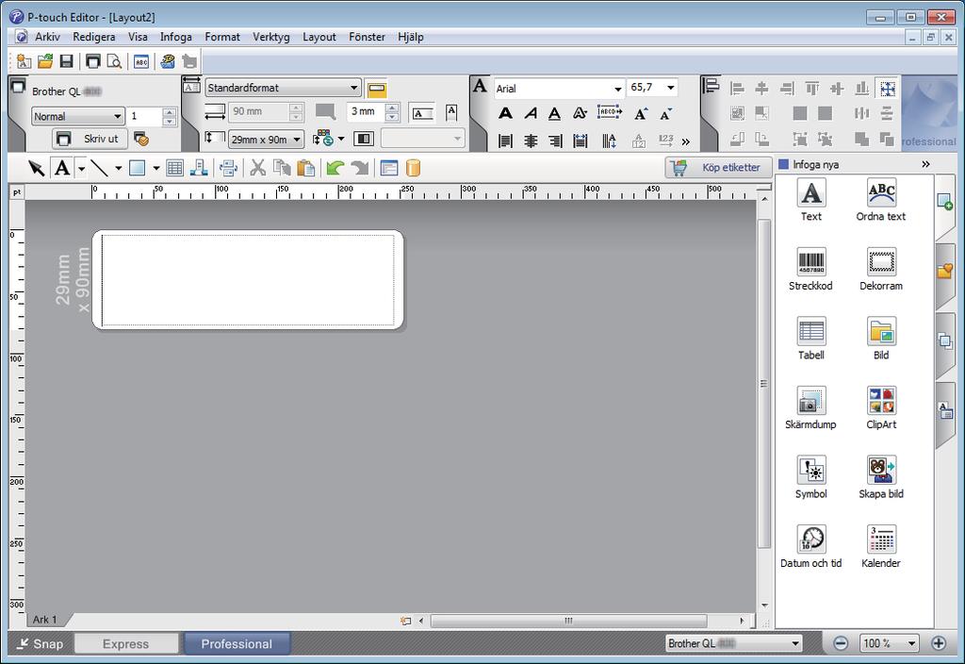Toggle the yellow landscape orientation button

tap(377, 89)
